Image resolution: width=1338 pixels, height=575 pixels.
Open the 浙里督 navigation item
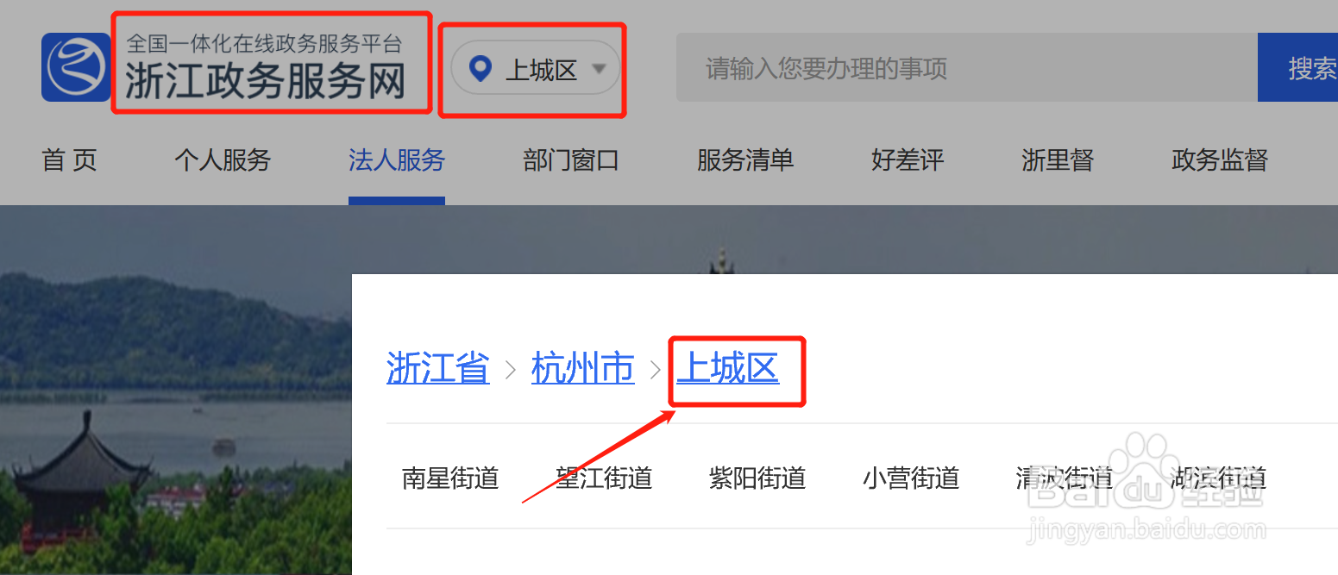tap(1058, 159)
